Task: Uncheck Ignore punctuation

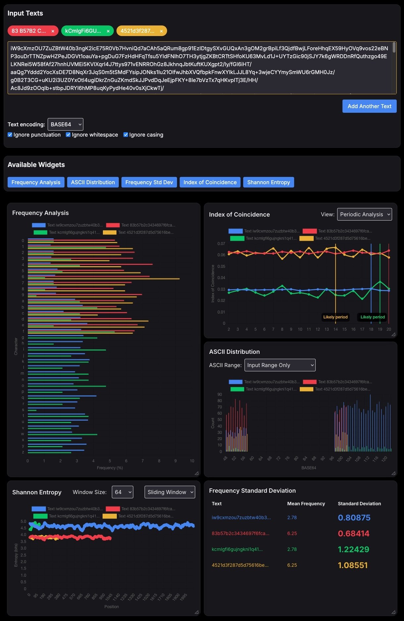Action: tap(10, 135)
